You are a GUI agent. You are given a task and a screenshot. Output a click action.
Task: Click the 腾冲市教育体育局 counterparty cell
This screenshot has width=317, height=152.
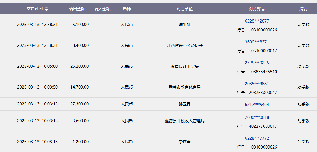point(185,87)
